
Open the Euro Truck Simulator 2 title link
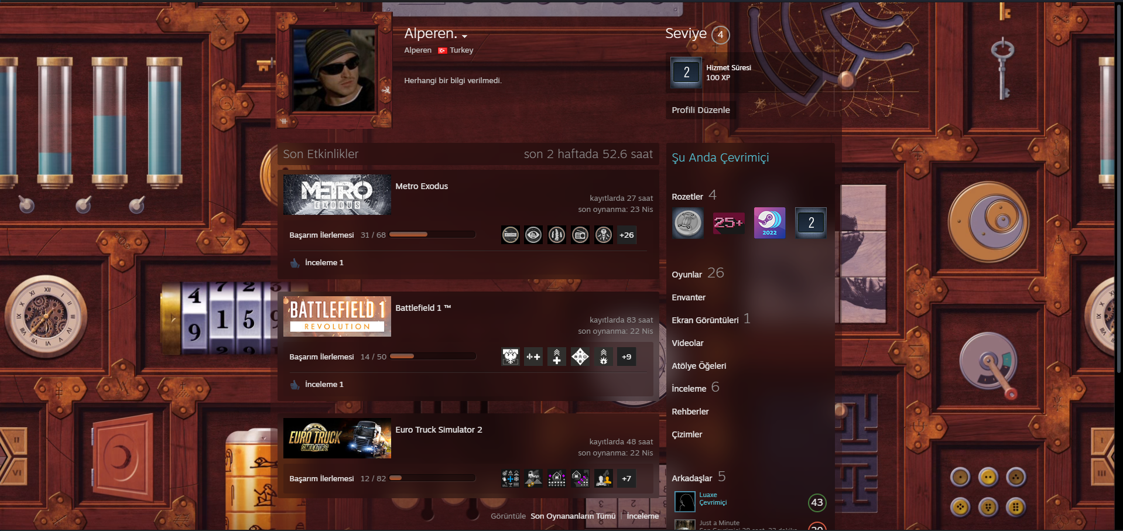(439, 430)
